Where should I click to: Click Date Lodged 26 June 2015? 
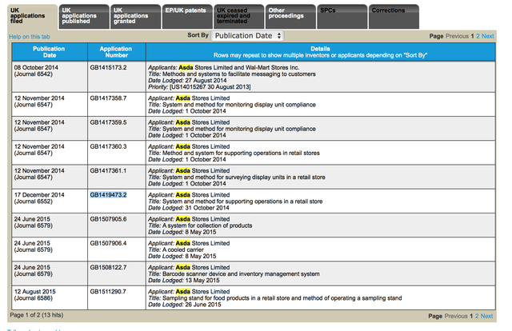[x=185, y=305]
